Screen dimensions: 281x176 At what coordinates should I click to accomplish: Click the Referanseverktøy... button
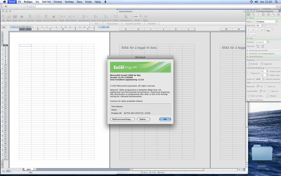tap(122, 119)
